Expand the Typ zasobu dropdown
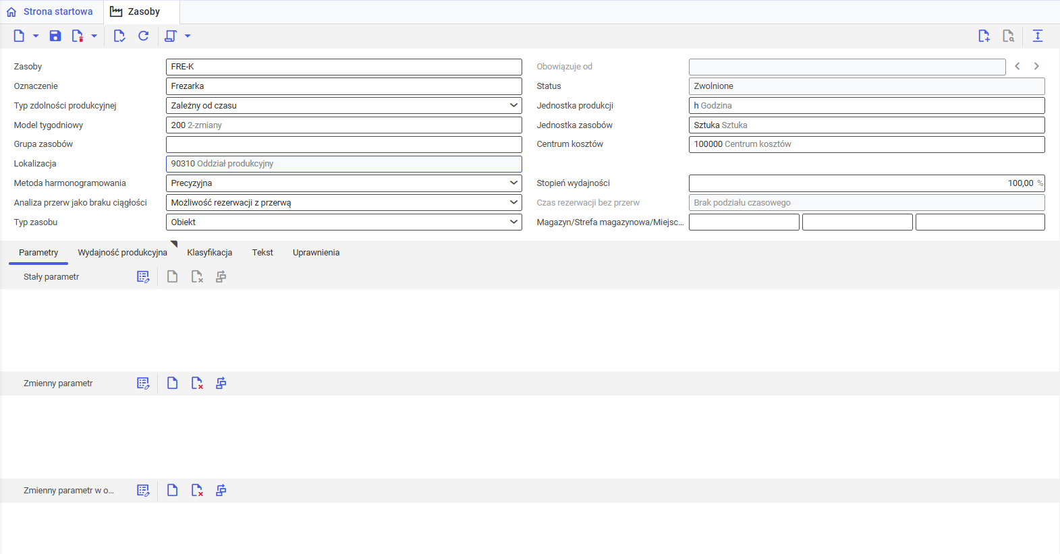 coord(513,222)
